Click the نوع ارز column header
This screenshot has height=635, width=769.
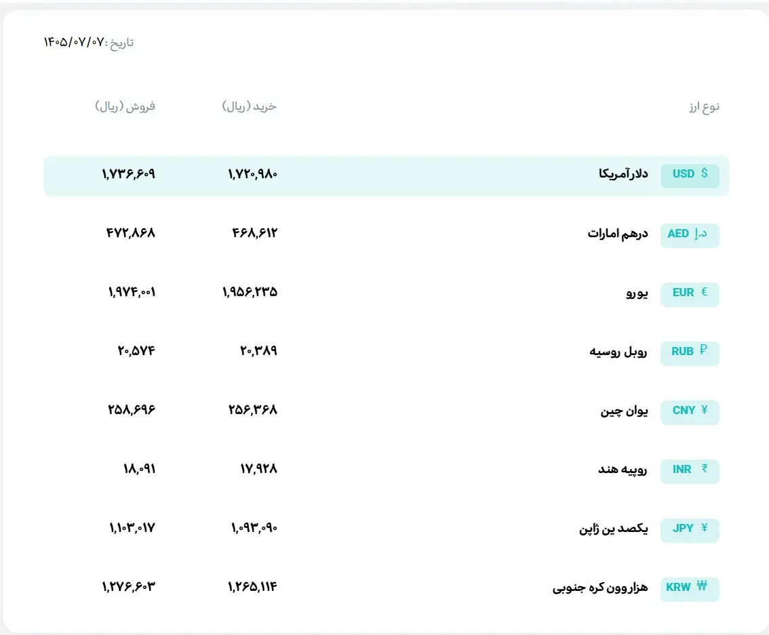[704, 106]
